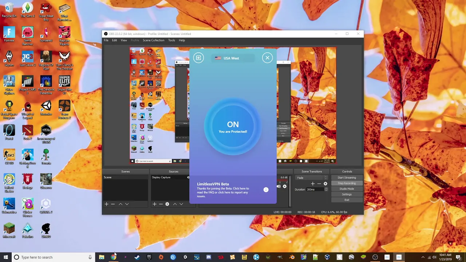Click the Exit button in OBS Controls
The image size is (466, 262).
[347, 200]
